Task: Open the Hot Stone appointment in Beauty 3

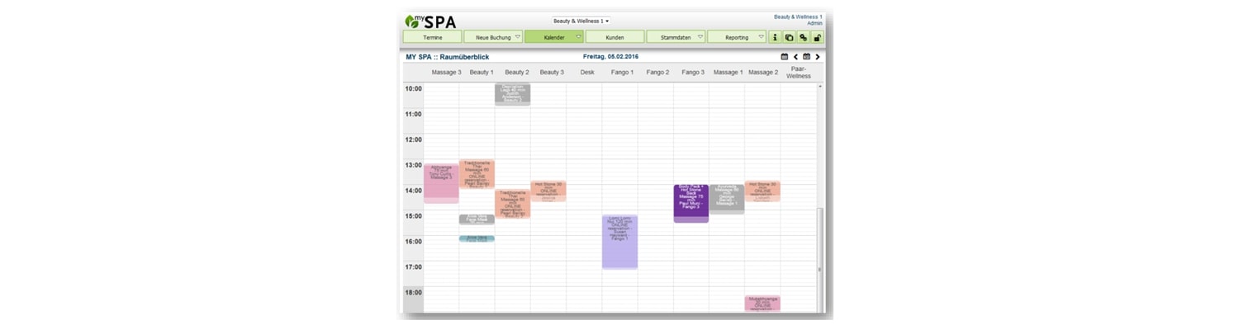Action: pos(548,191)
